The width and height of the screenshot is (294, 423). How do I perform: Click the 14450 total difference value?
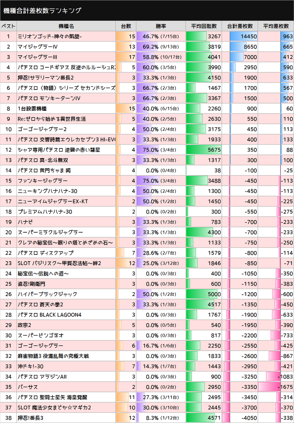[249, 36]
